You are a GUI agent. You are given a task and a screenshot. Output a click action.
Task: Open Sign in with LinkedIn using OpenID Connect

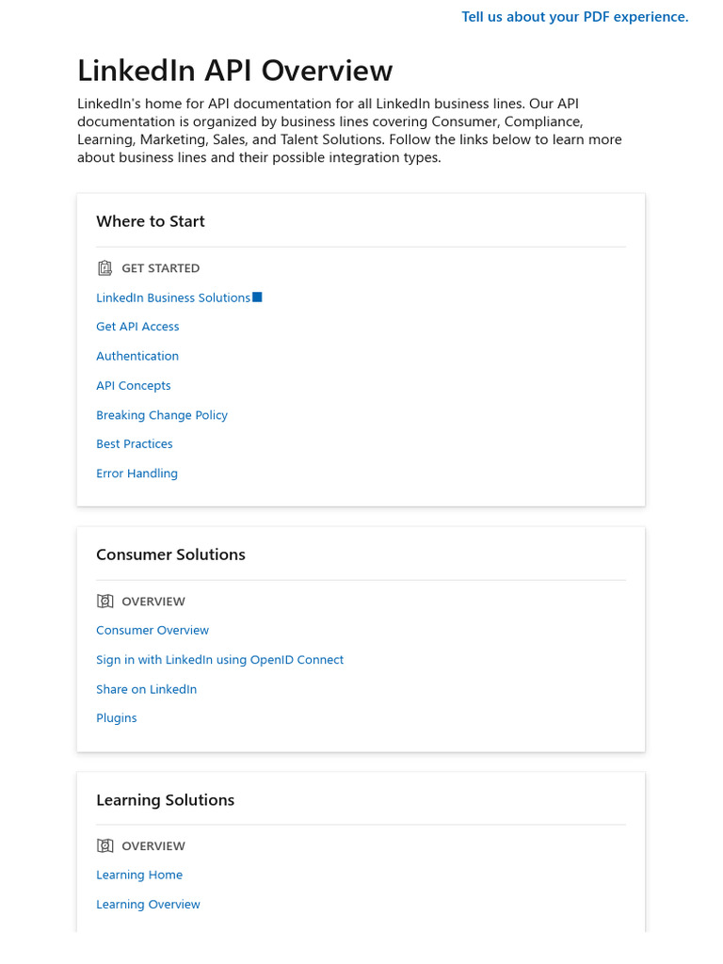[x=219, y=660]
